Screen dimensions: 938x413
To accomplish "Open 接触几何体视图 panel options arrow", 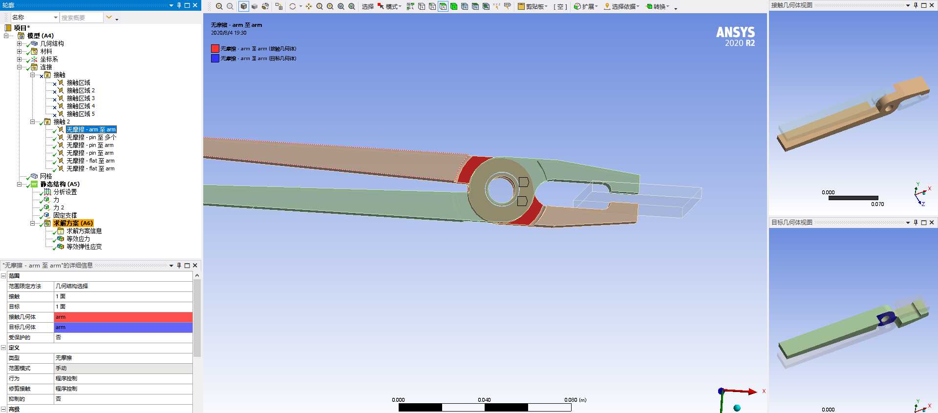I will coord(908,5).
